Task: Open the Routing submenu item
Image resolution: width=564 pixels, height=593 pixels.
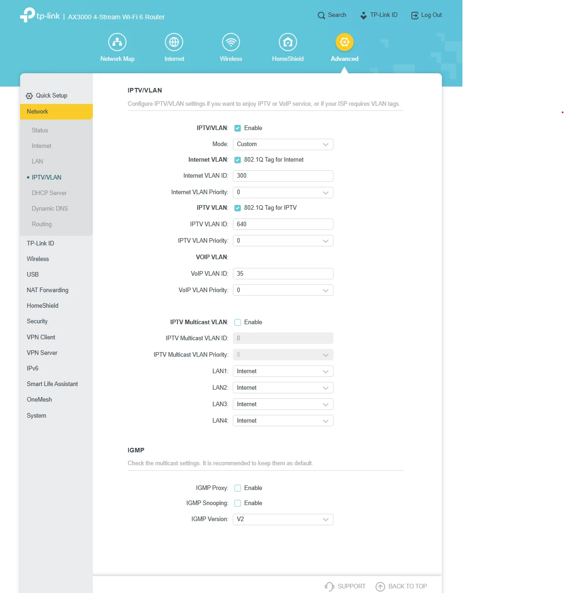Action: tap(42, 224)
